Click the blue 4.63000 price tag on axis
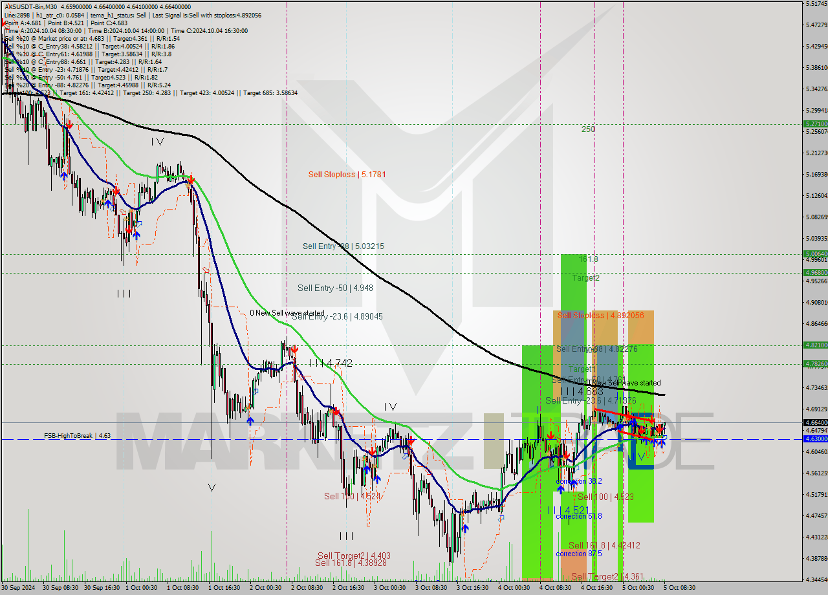 [815, 439]
